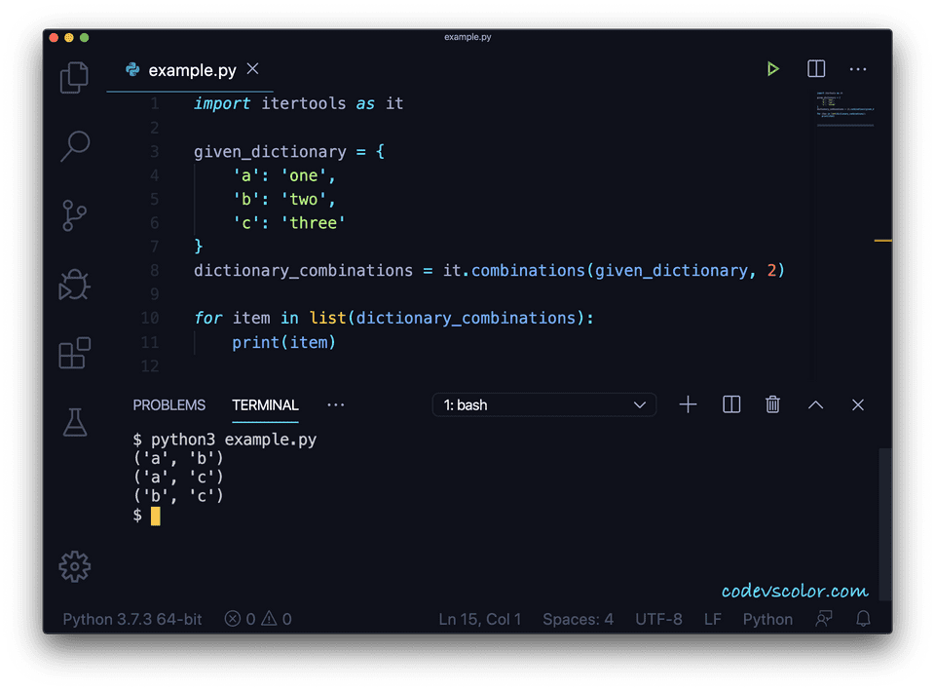Click the Python 3.7.3 64-bit interpreter

click(x=132, y=619)
